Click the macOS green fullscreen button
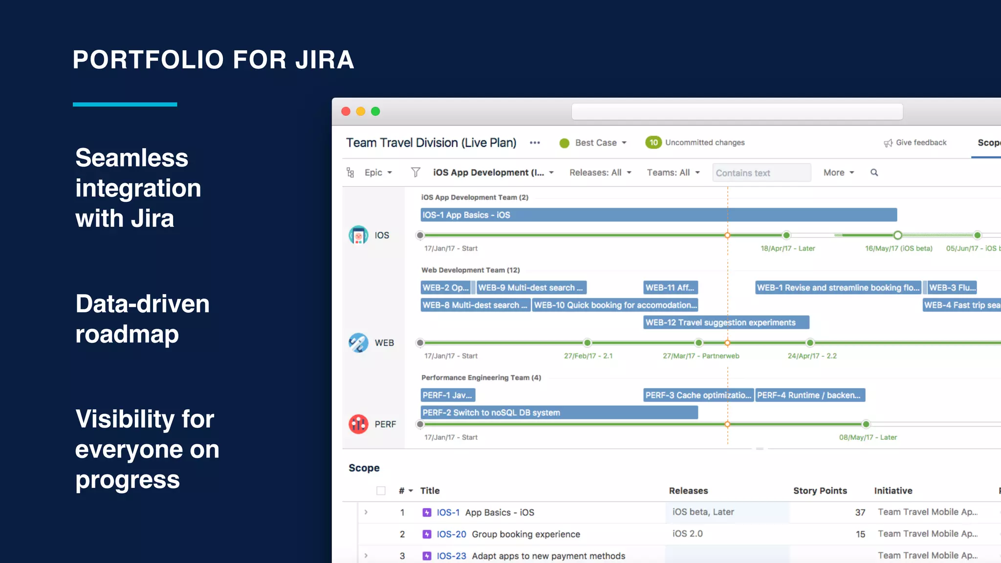Image resolution: width=1001 pixels, height=563 pixels. [x=375, y=111]
